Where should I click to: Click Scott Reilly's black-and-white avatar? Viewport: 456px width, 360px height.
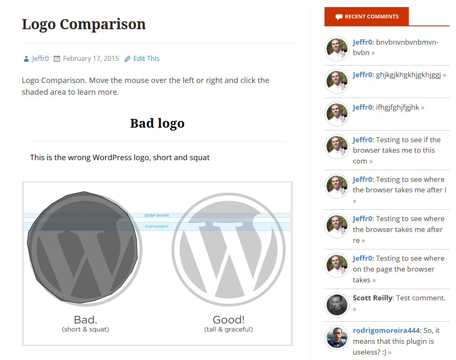point(337,305)
